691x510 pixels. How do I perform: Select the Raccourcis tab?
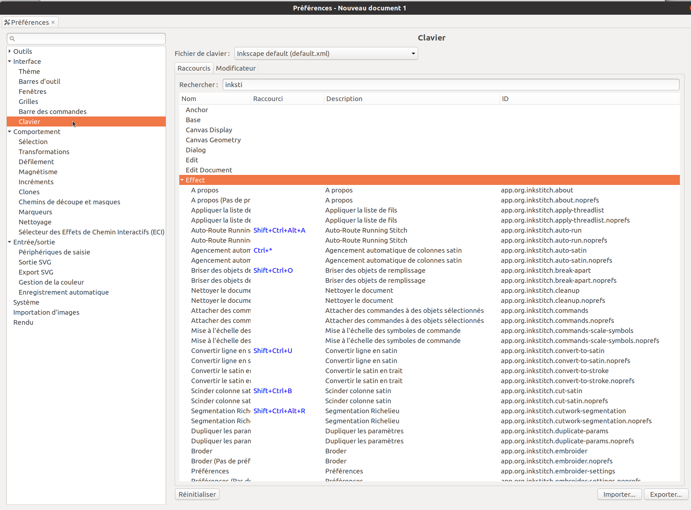pos(194,68)
